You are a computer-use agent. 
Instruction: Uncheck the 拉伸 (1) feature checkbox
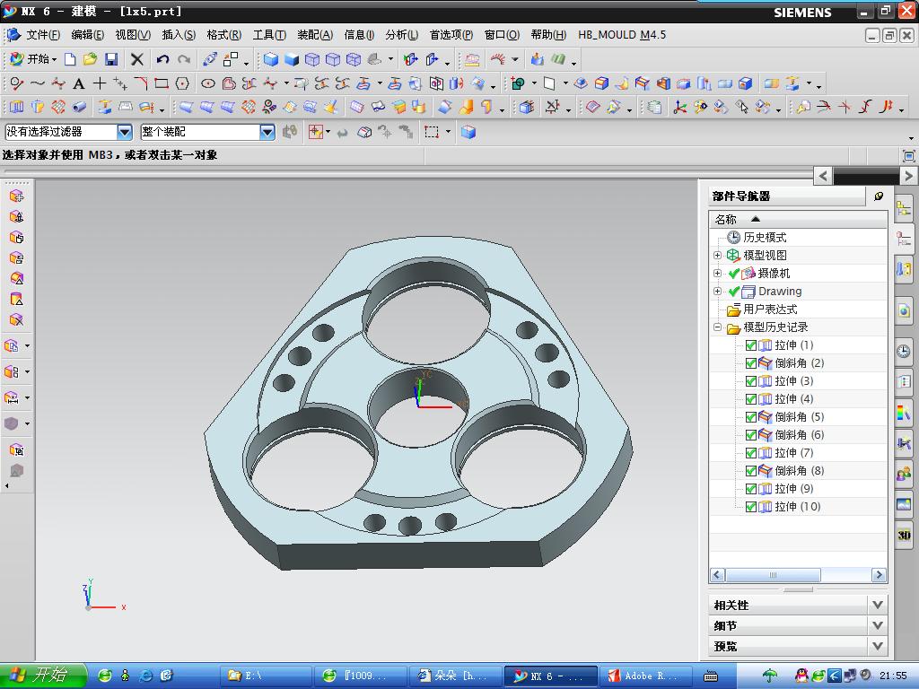coord(751,345)
